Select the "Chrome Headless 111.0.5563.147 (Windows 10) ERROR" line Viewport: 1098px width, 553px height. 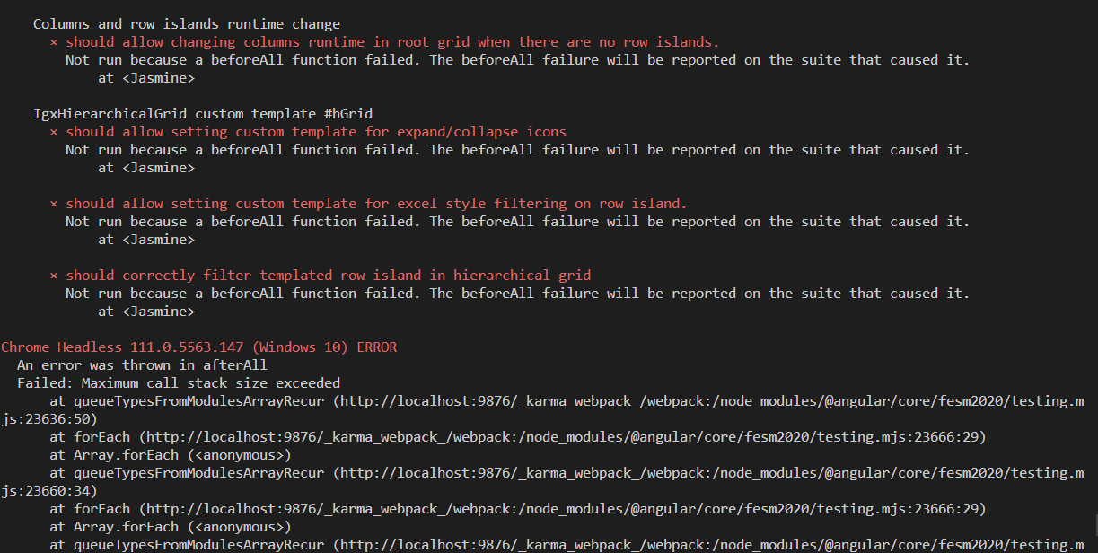199,347
